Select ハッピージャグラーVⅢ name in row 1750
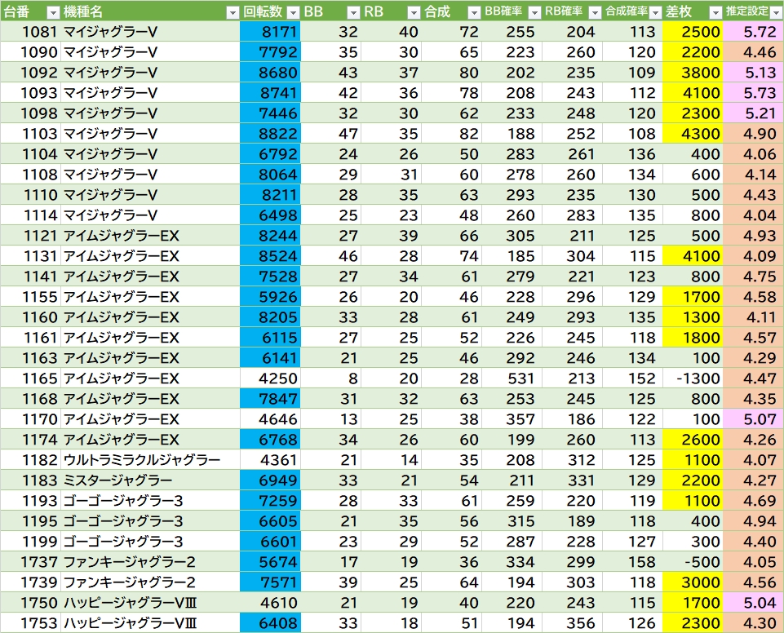784x633 pixels. click(150, 603)
